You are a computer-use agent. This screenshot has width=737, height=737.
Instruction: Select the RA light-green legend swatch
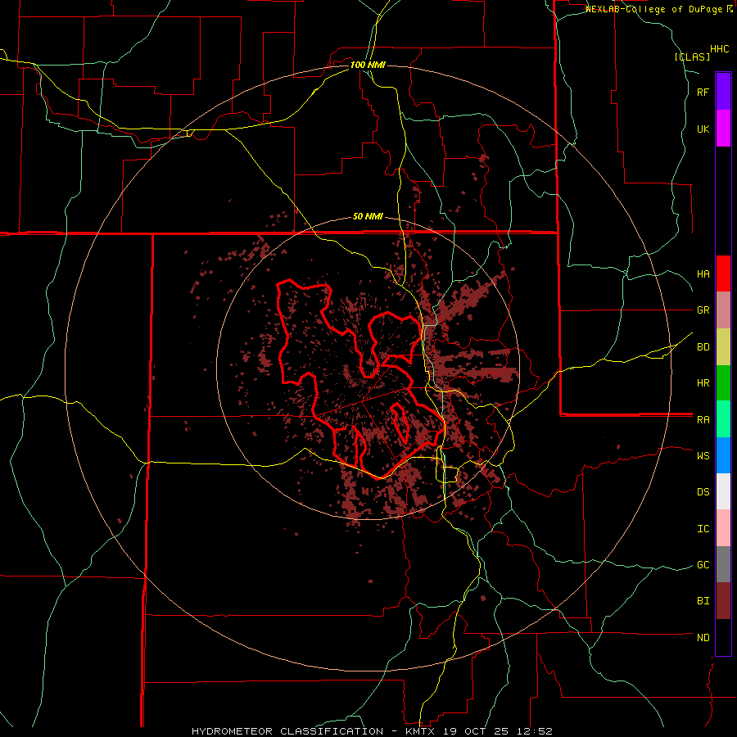pos(723,419)
